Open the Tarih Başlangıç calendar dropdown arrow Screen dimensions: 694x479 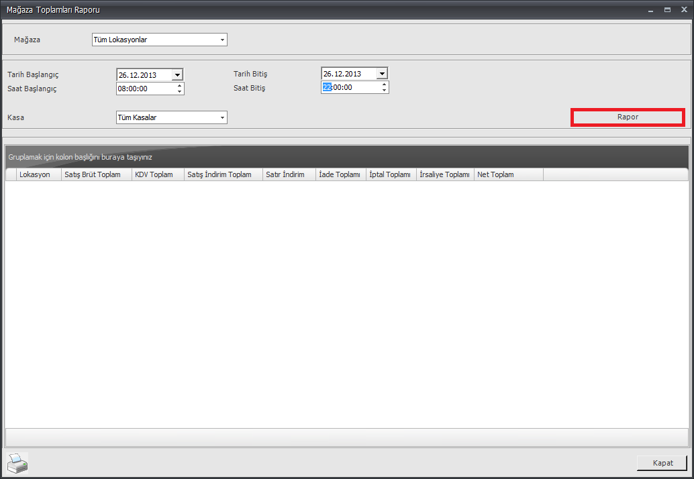tap(177, 74)
